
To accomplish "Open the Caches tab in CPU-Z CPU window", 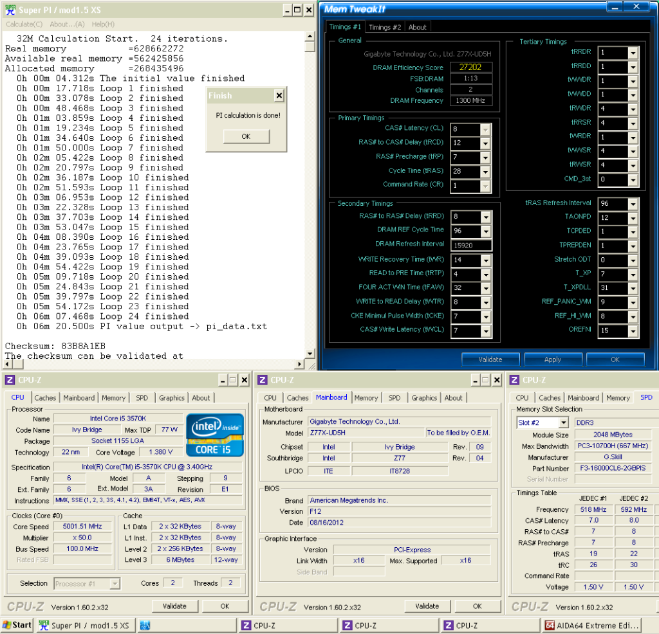I will tap(45, 398).
